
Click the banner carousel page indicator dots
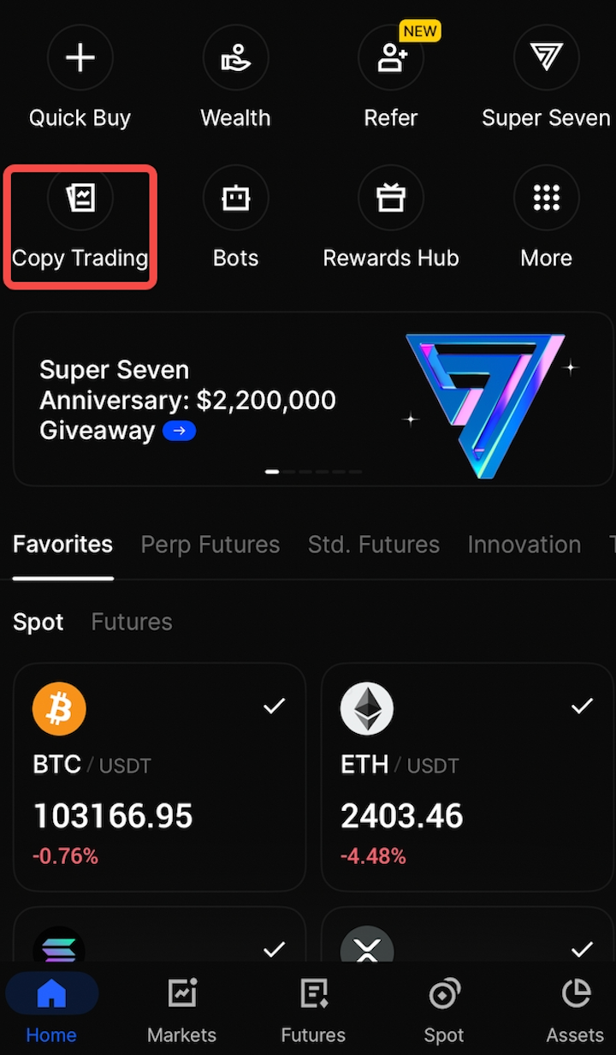pyautogui.click(x=313, y=472)
